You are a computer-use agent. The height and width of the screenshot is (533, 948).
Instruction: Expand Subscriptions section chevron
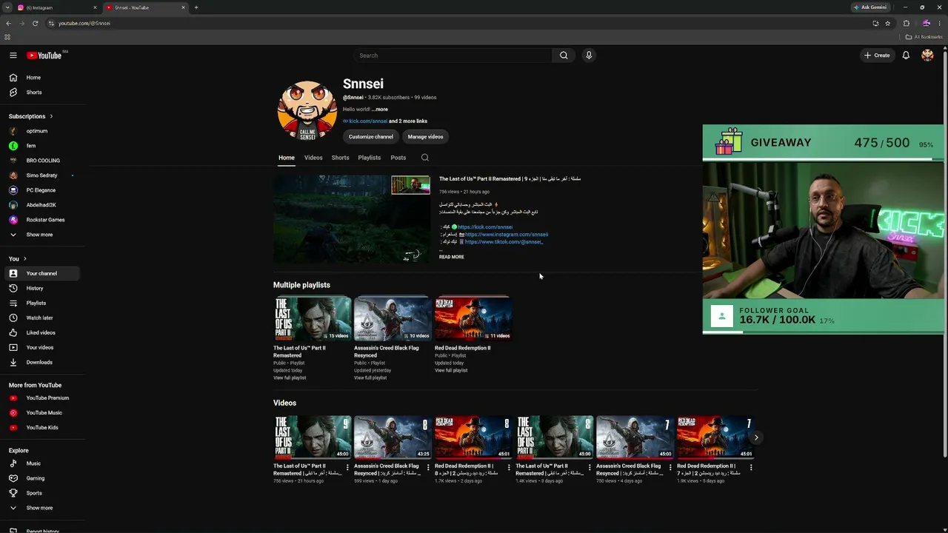[51, 116]
